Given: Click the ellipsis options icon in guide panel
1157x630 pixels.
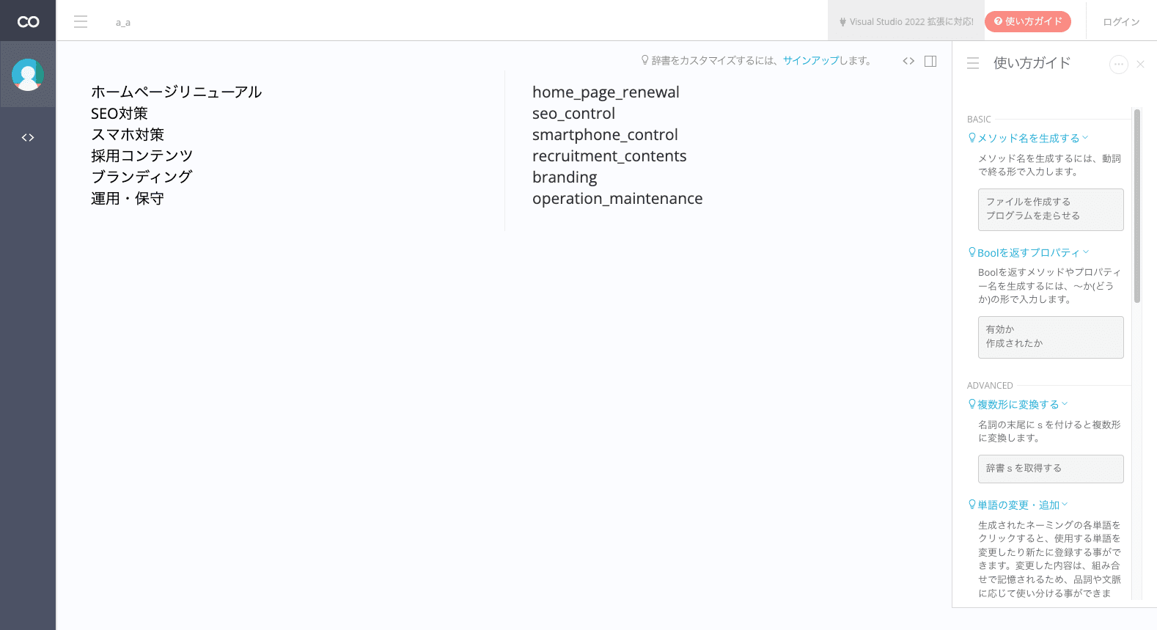Looking at the screenshot, I should coord(1118,65).
